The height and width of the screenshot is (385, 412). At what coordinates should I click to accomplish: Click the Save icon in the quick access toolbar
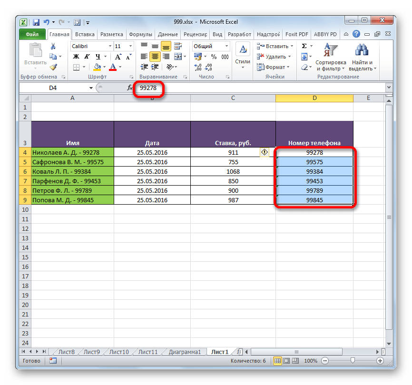36,22
